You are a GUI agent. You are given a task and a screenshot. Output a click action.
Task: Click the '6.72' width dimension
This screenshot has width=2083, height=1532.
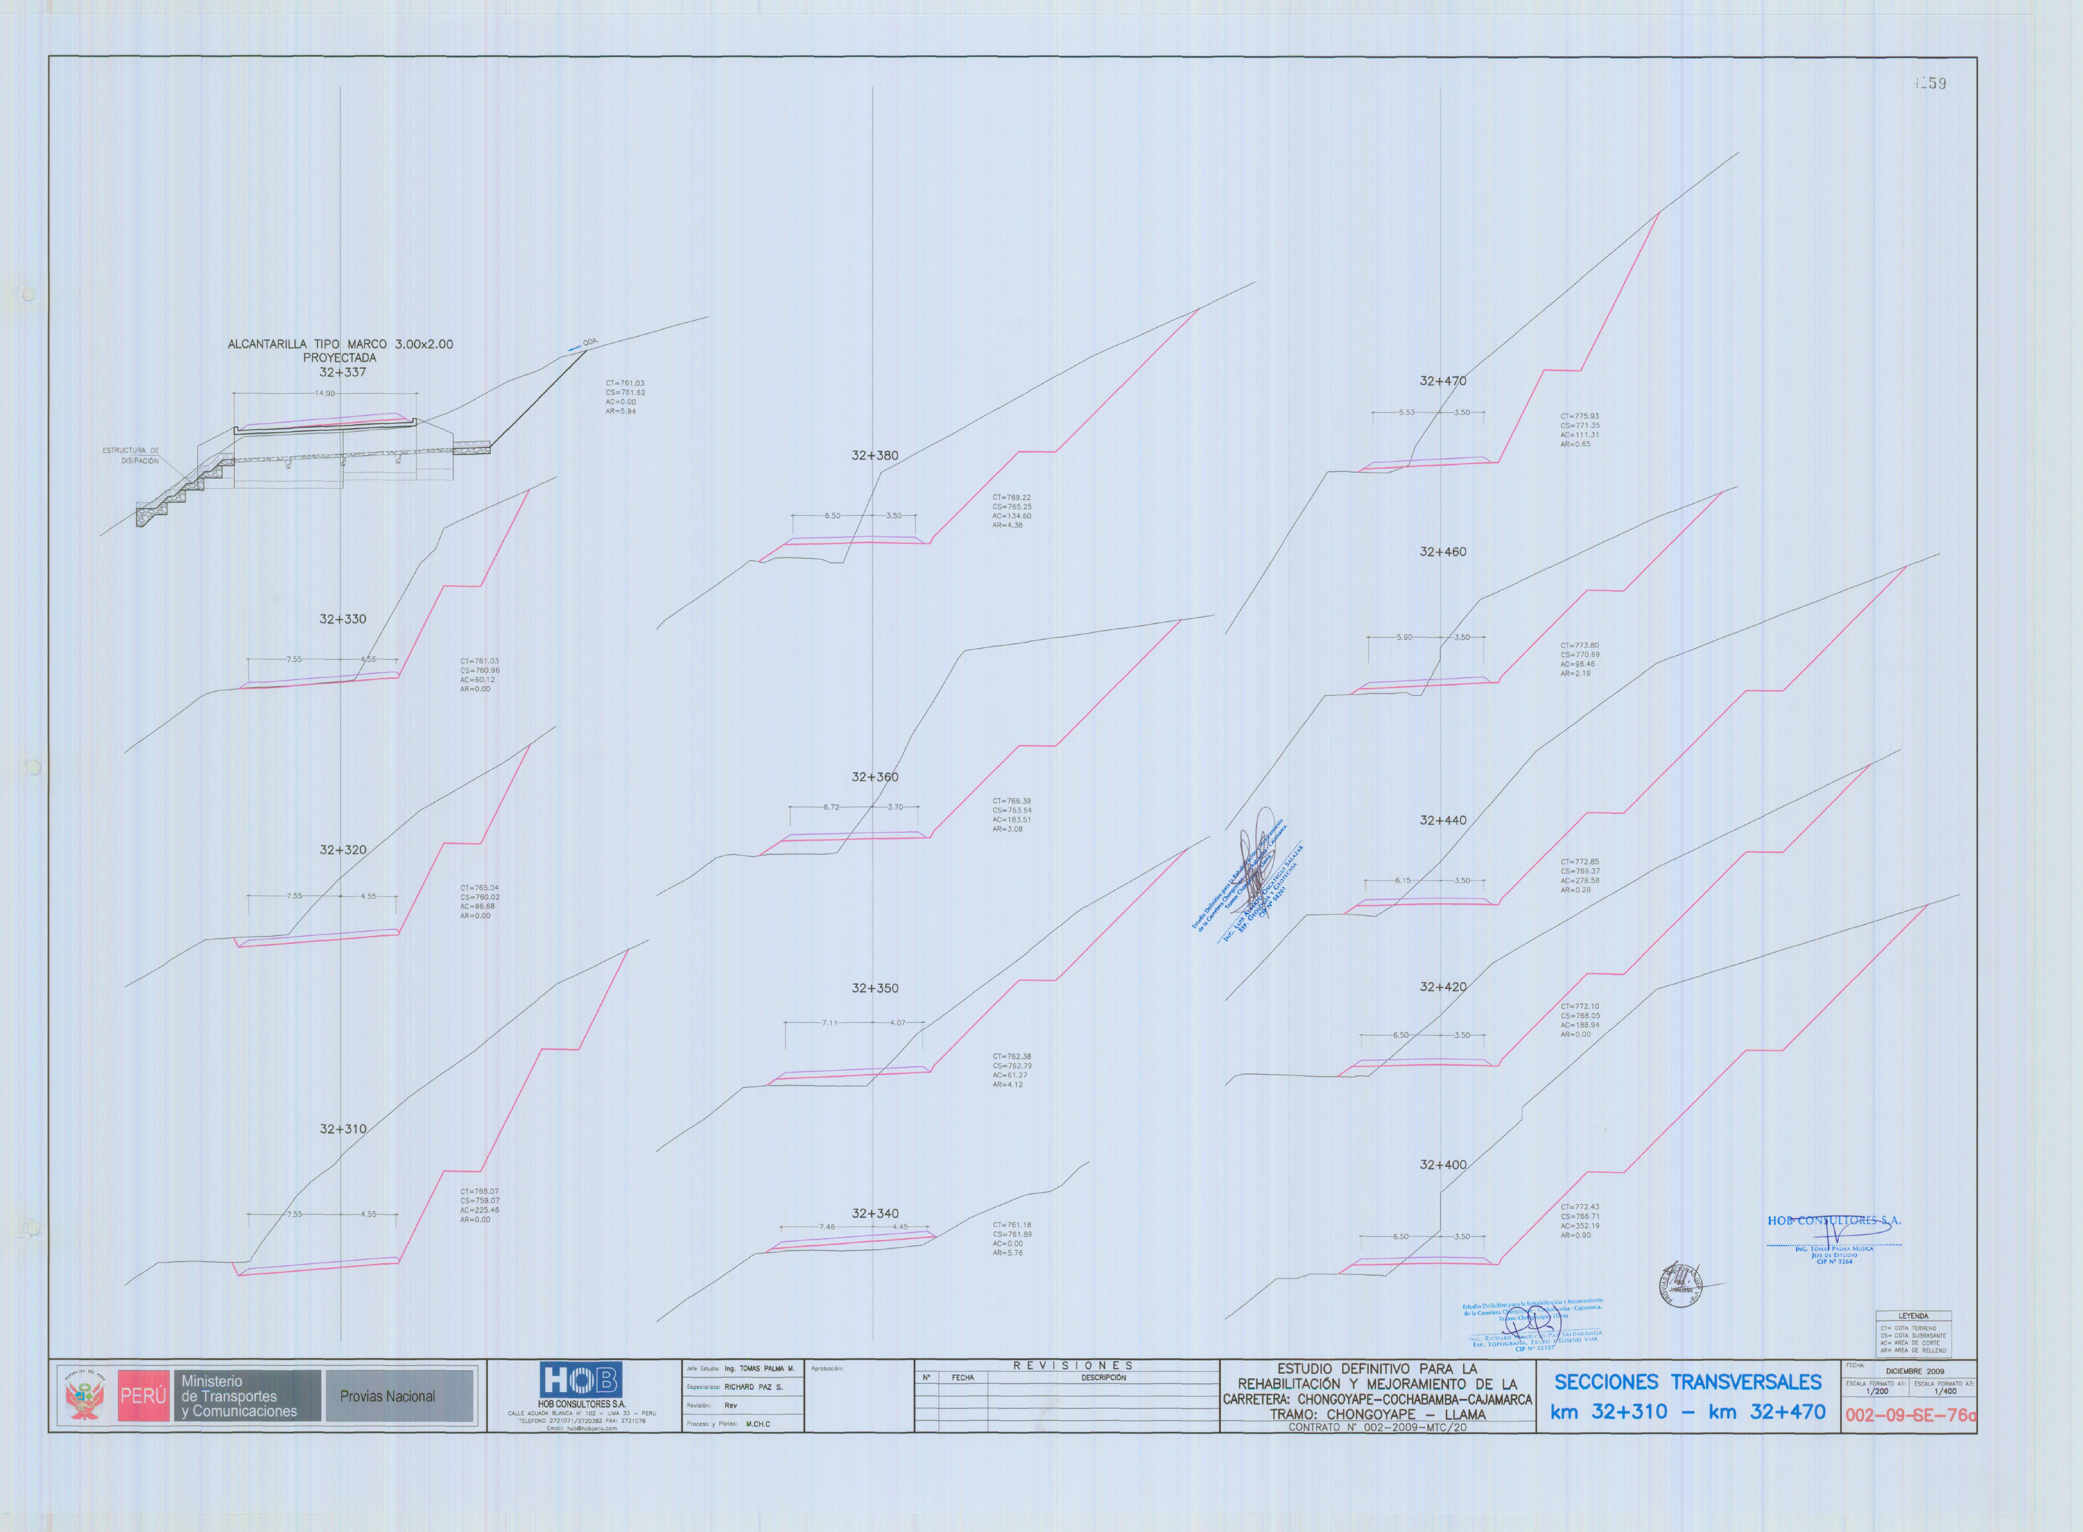click(831, 808)
